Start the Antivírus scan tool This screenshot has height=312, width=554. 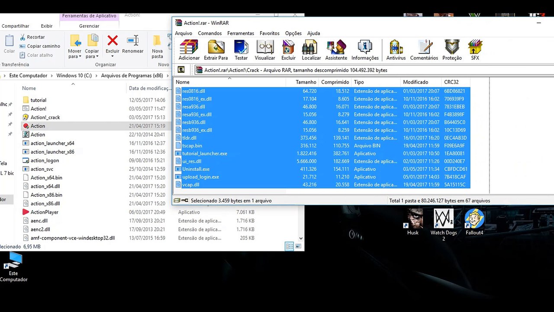396,50
